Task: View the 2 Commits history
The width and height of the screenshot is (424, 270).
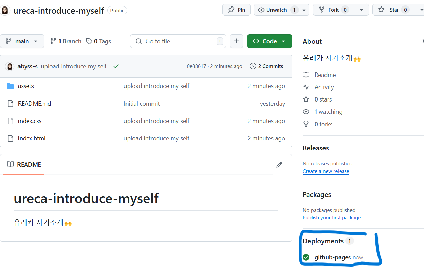Action: [266, 66]
